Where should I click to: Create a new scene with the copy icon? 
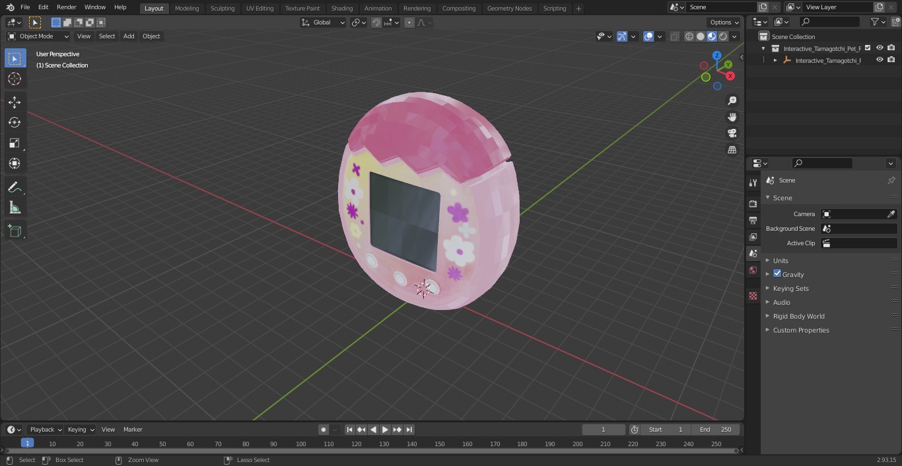(x=763, y=7)
